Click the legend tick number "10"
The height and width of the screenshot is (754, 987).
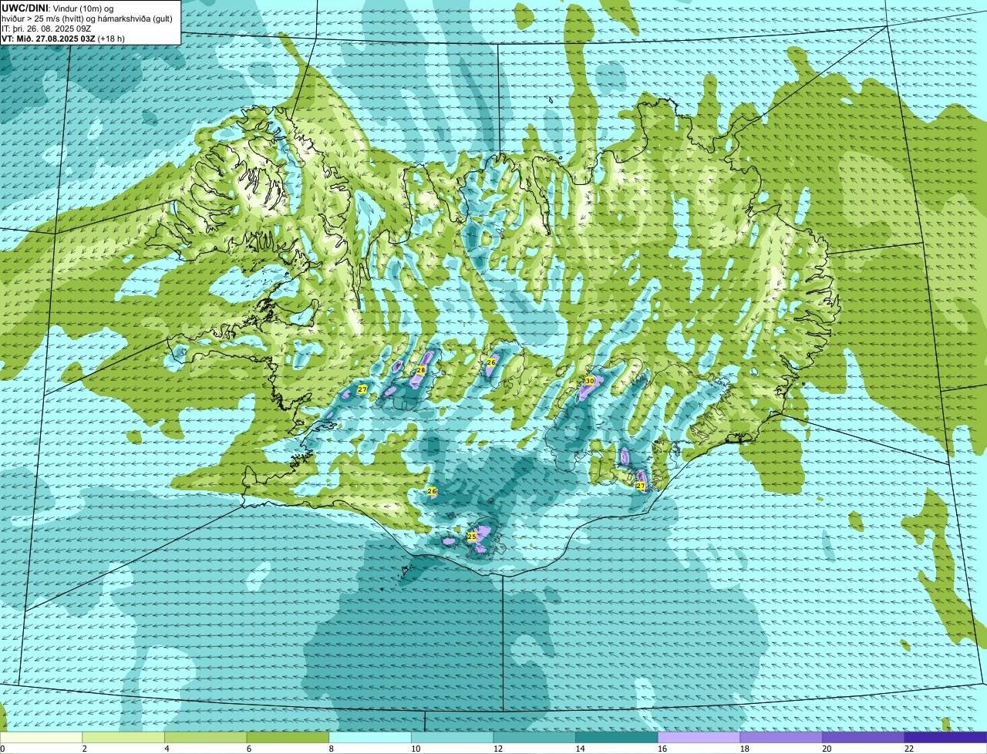click(416, 749)
